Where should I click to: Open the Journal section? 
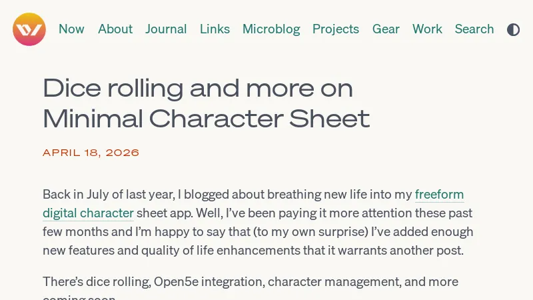point(166,29)
